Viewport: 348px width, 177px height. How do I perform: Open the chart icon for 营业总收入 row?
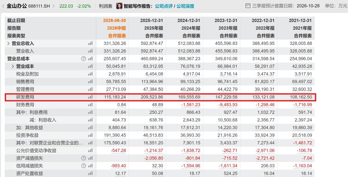coord(90,43)
